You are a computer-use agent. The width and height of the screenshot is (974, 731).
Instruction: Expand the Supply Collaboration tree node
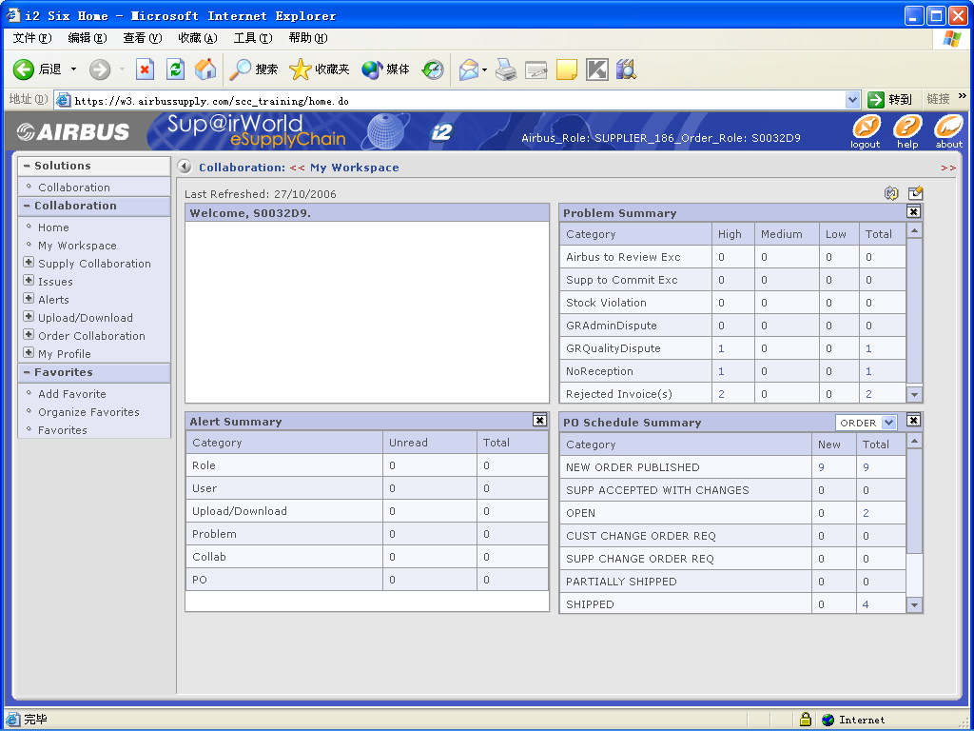(x=29, y=263)
